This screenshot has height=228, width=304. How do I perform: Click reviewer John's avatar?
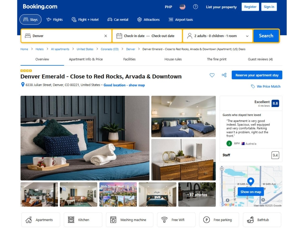(x=229, y=143)
